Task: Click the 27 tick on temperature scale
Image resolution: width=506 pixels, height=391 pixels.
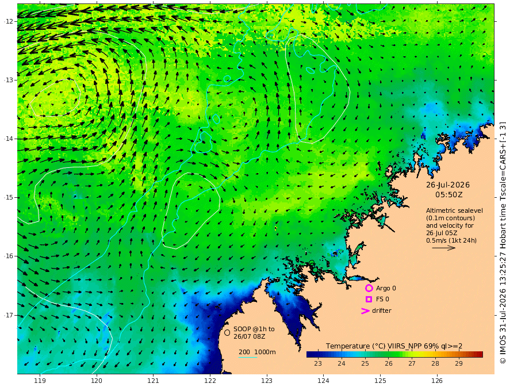Action: coord(412,363)
